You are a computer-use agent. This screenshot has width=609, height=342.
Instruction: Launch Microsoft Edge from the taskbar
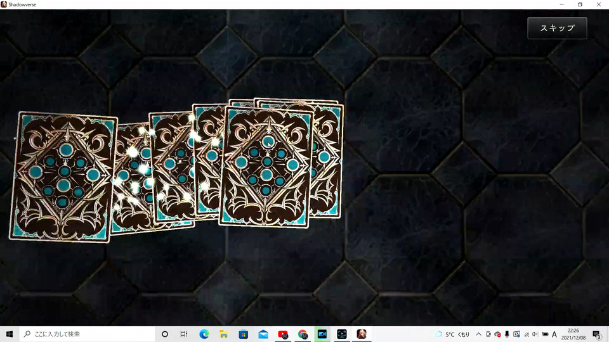[x=204, y=334]
